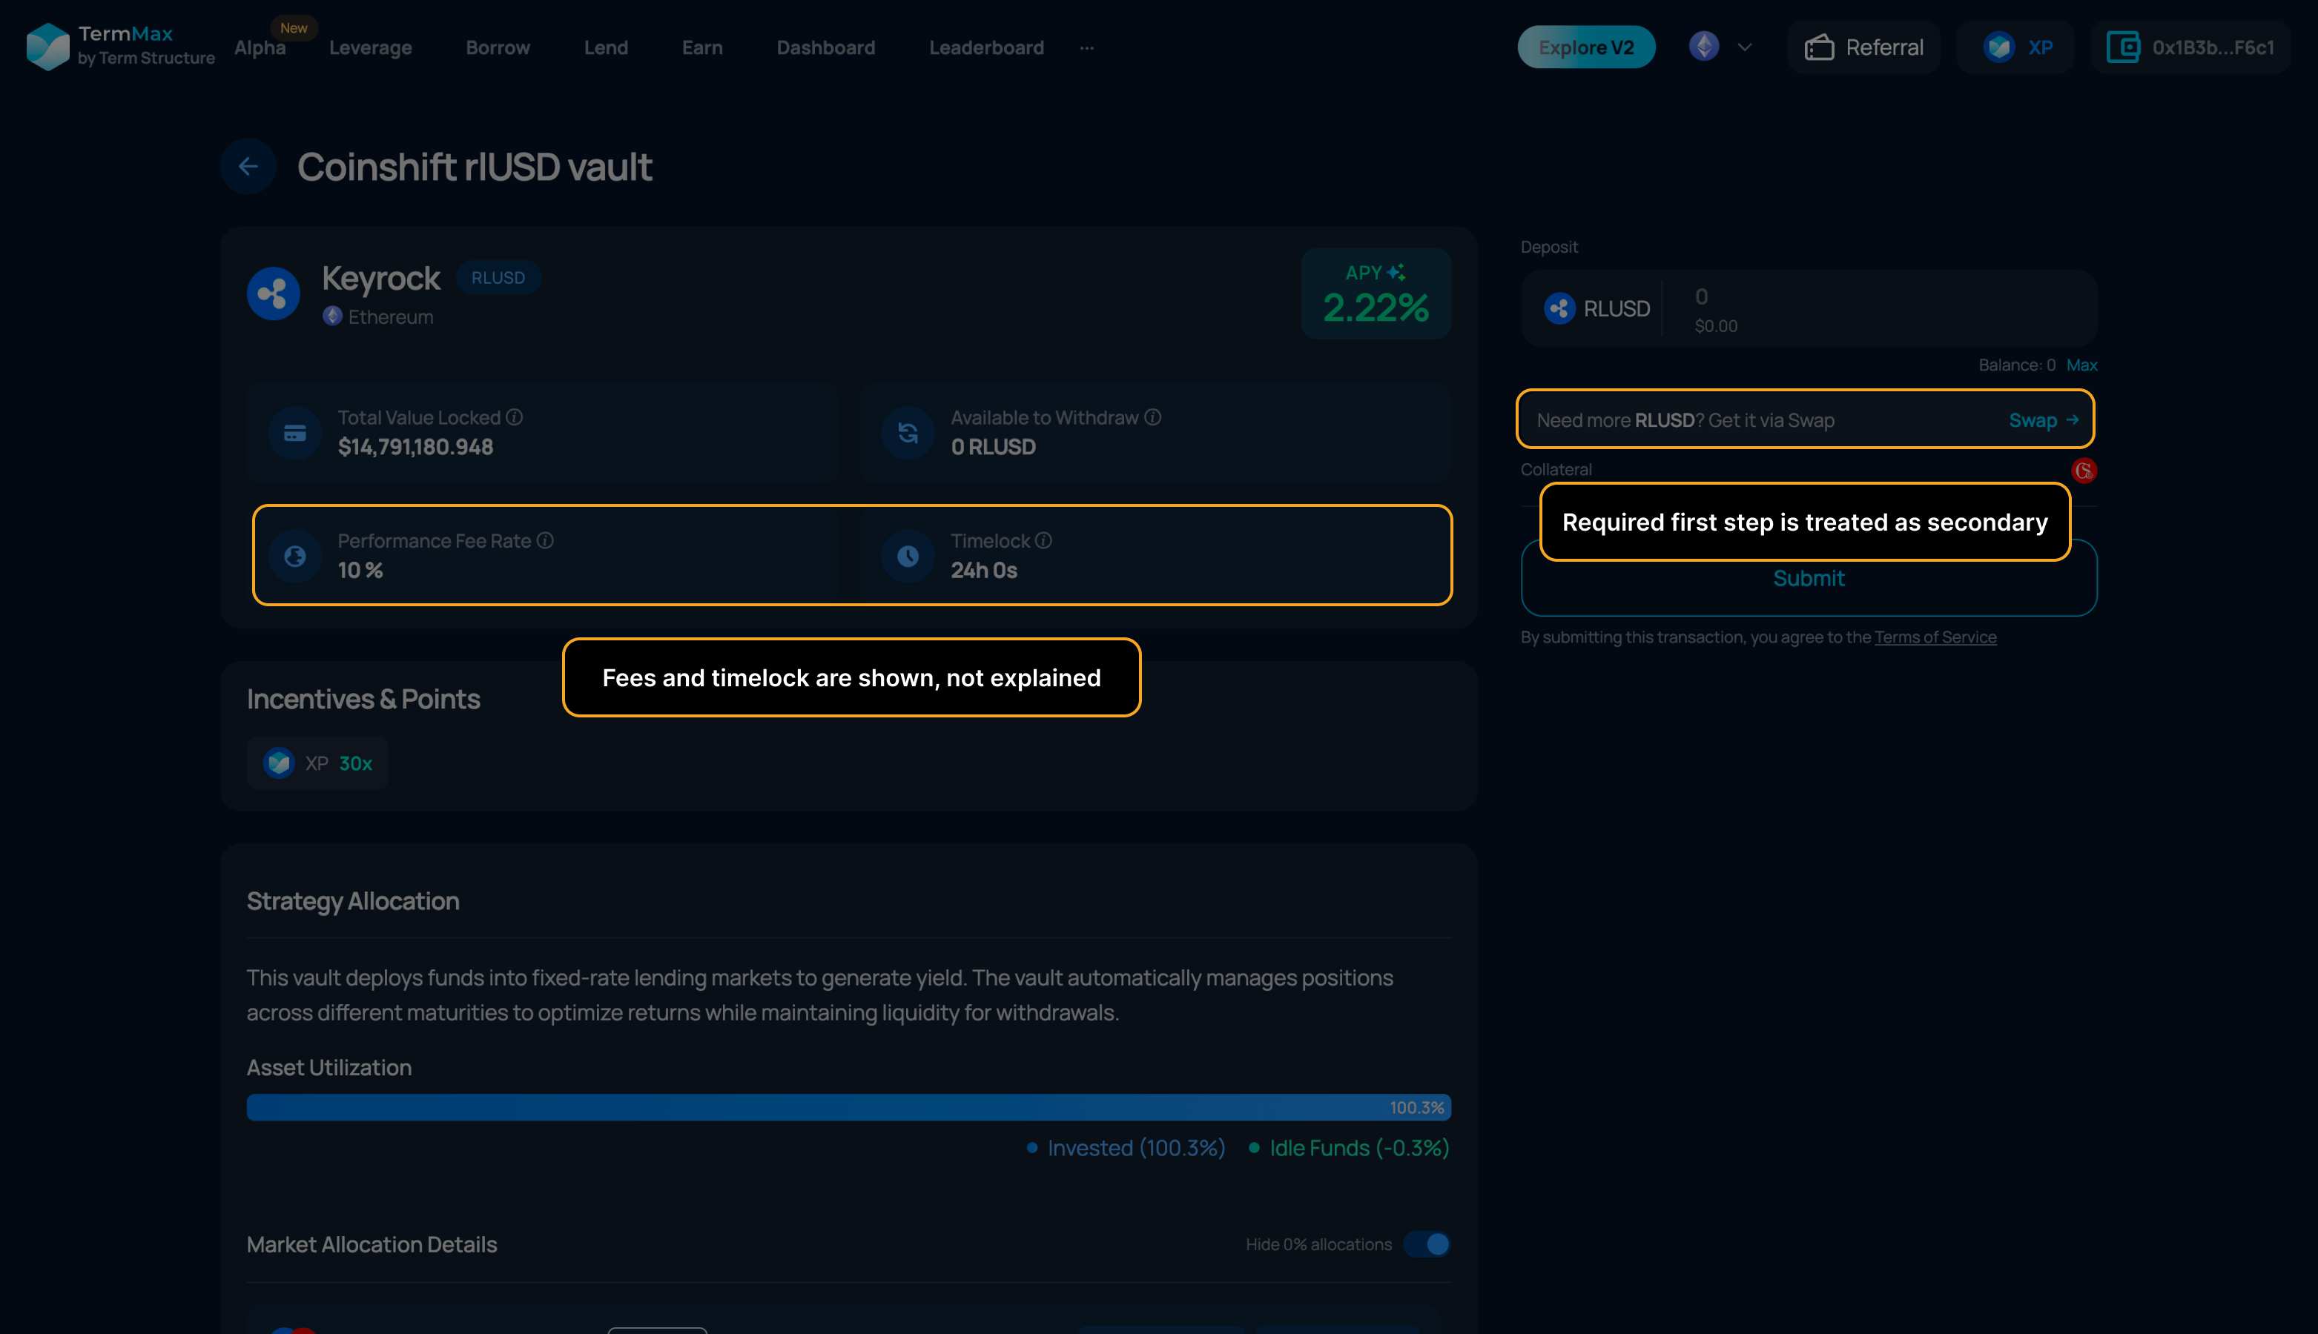The height and width of the screenshot is (1334, 2318).
Task: Navigate to the Borrow page
Action: pos(498,47)
